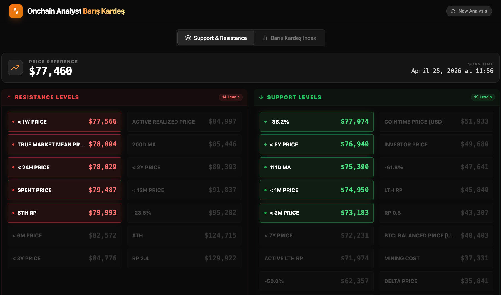Switch to the Barış Kardeş Index tab
The image size is (501, 295).
coord(289,38)
